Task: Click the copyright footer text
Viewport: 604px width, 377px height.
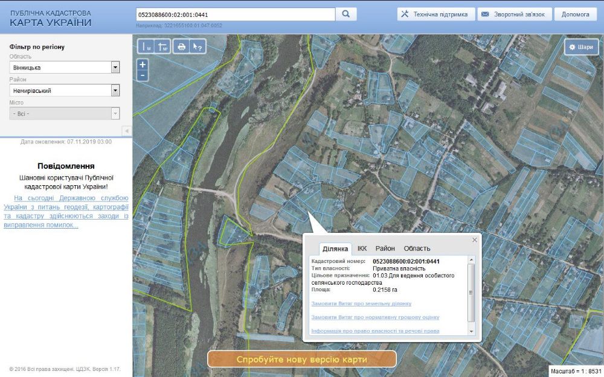Action: coord(65,369)
